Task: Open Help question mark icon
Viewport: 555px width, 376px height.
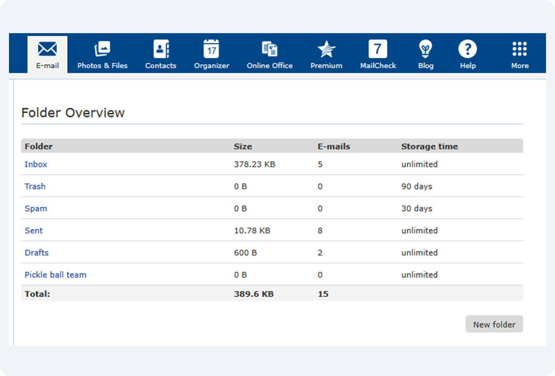Action: (x=468, y=49)
